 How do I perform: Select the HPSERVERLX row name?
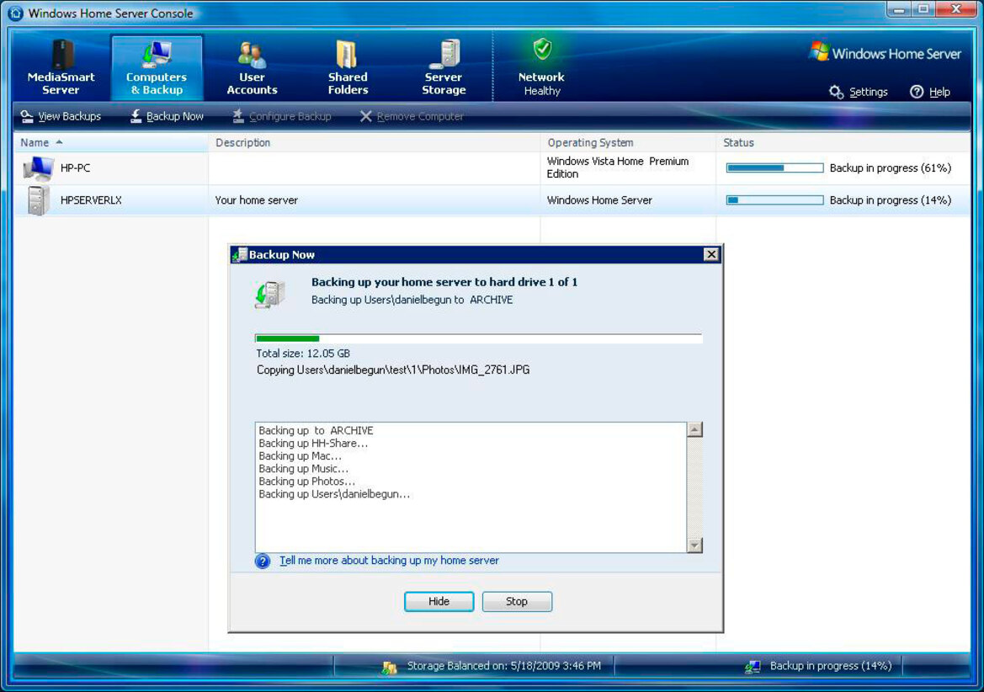coord(91,200)
